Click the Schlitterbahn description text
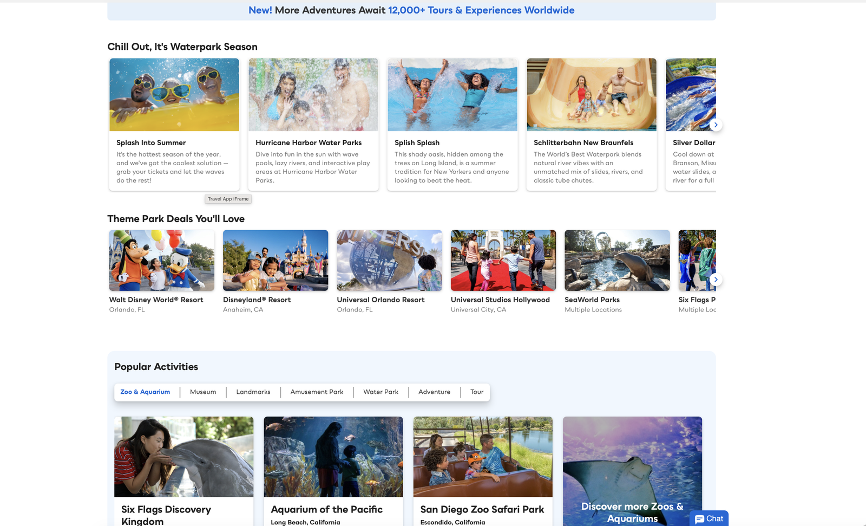This screenshot has height=526, width=866. coord(588,167)
